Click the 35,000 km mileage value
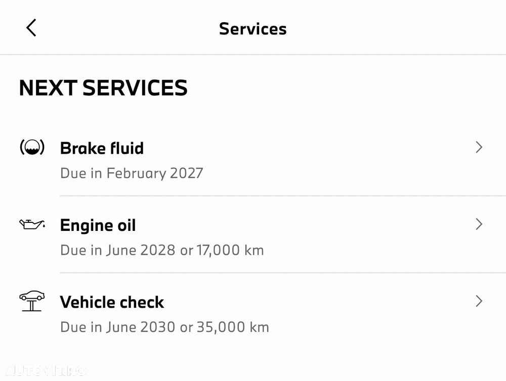This screenshot has width=506, height=381. point(233,327)
